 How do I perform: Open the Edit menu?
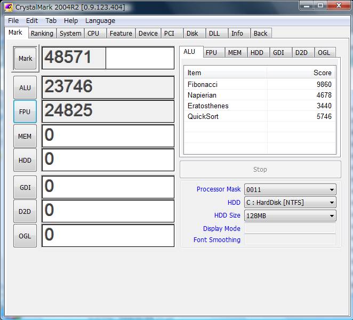click(x=32, y=20)
